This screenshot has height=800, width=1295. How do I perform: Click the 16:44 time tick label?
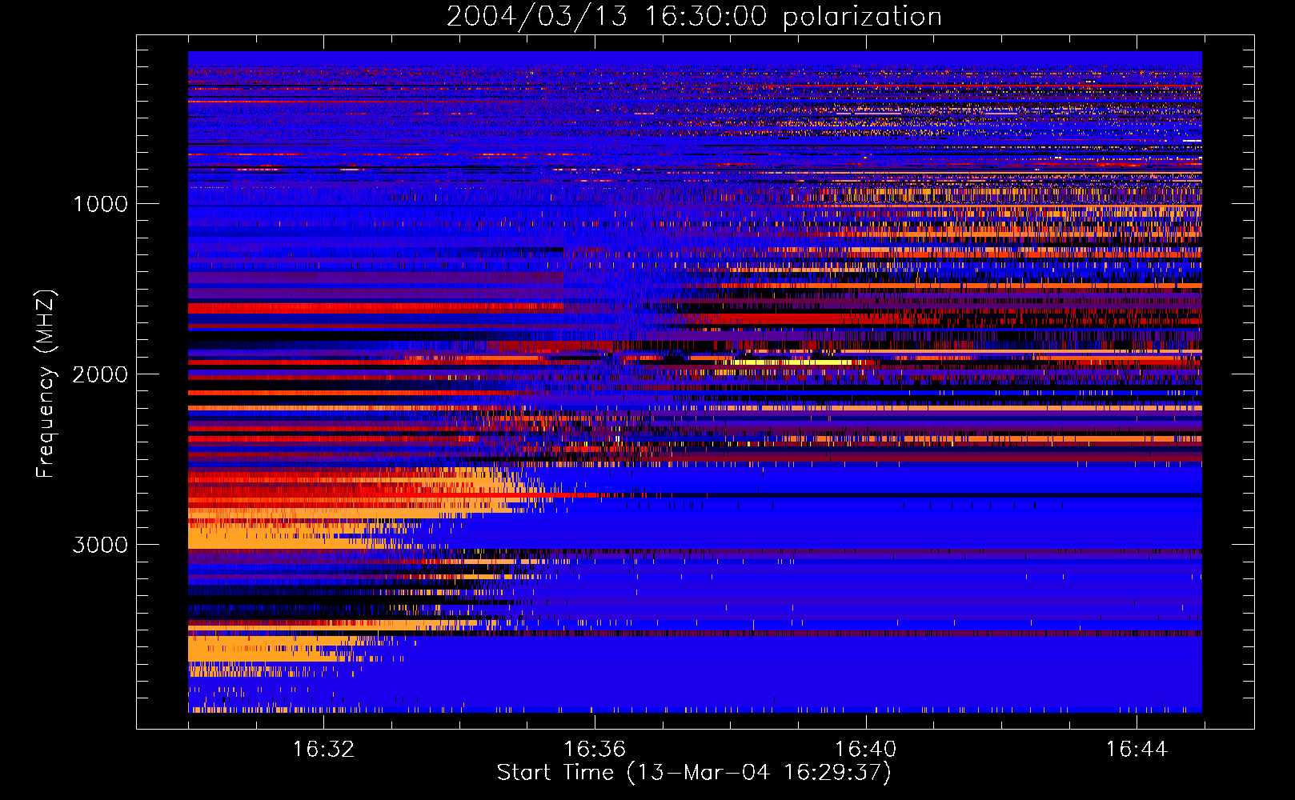point(1137,750)
